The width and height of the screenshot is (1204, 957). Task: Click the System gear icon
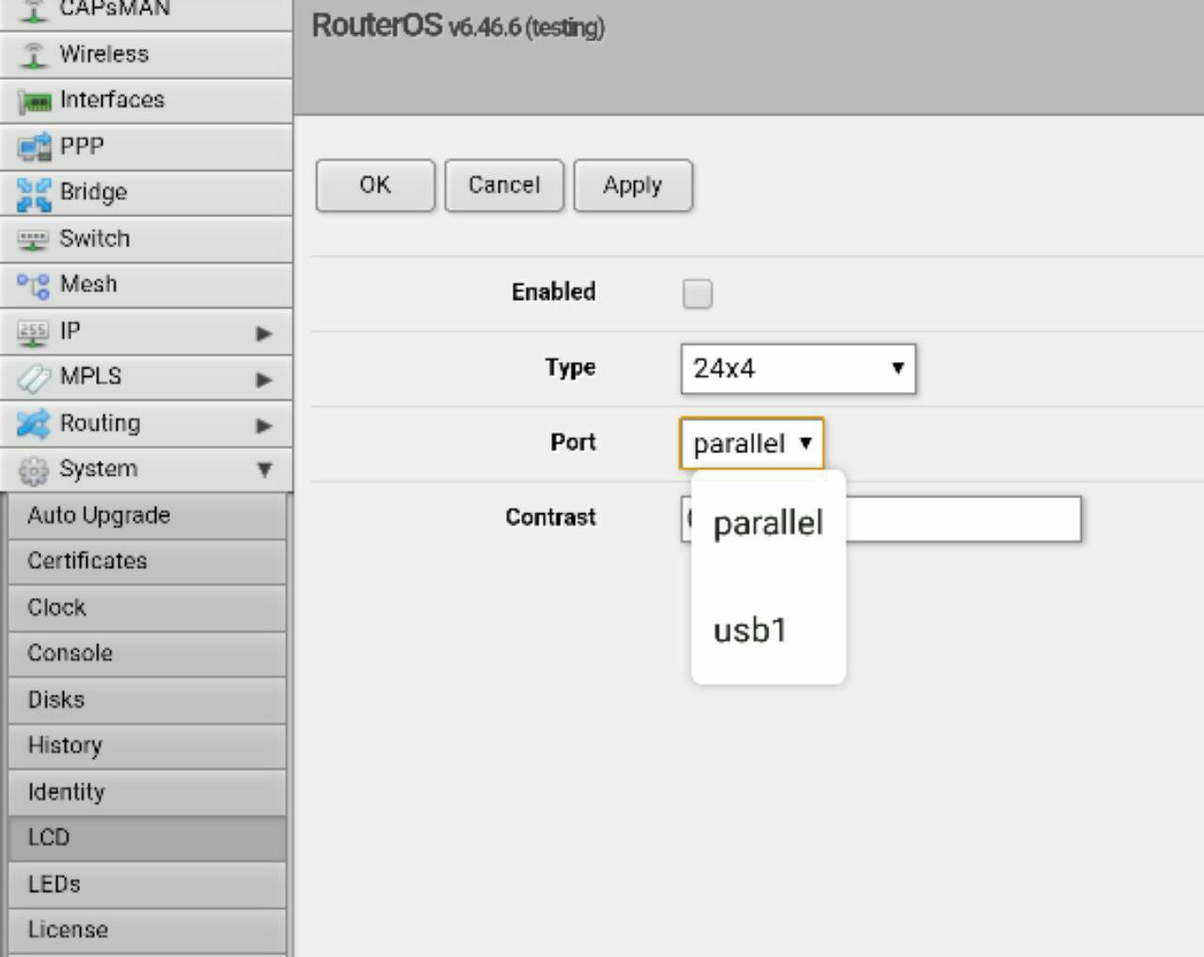click(x=34, y=470)
